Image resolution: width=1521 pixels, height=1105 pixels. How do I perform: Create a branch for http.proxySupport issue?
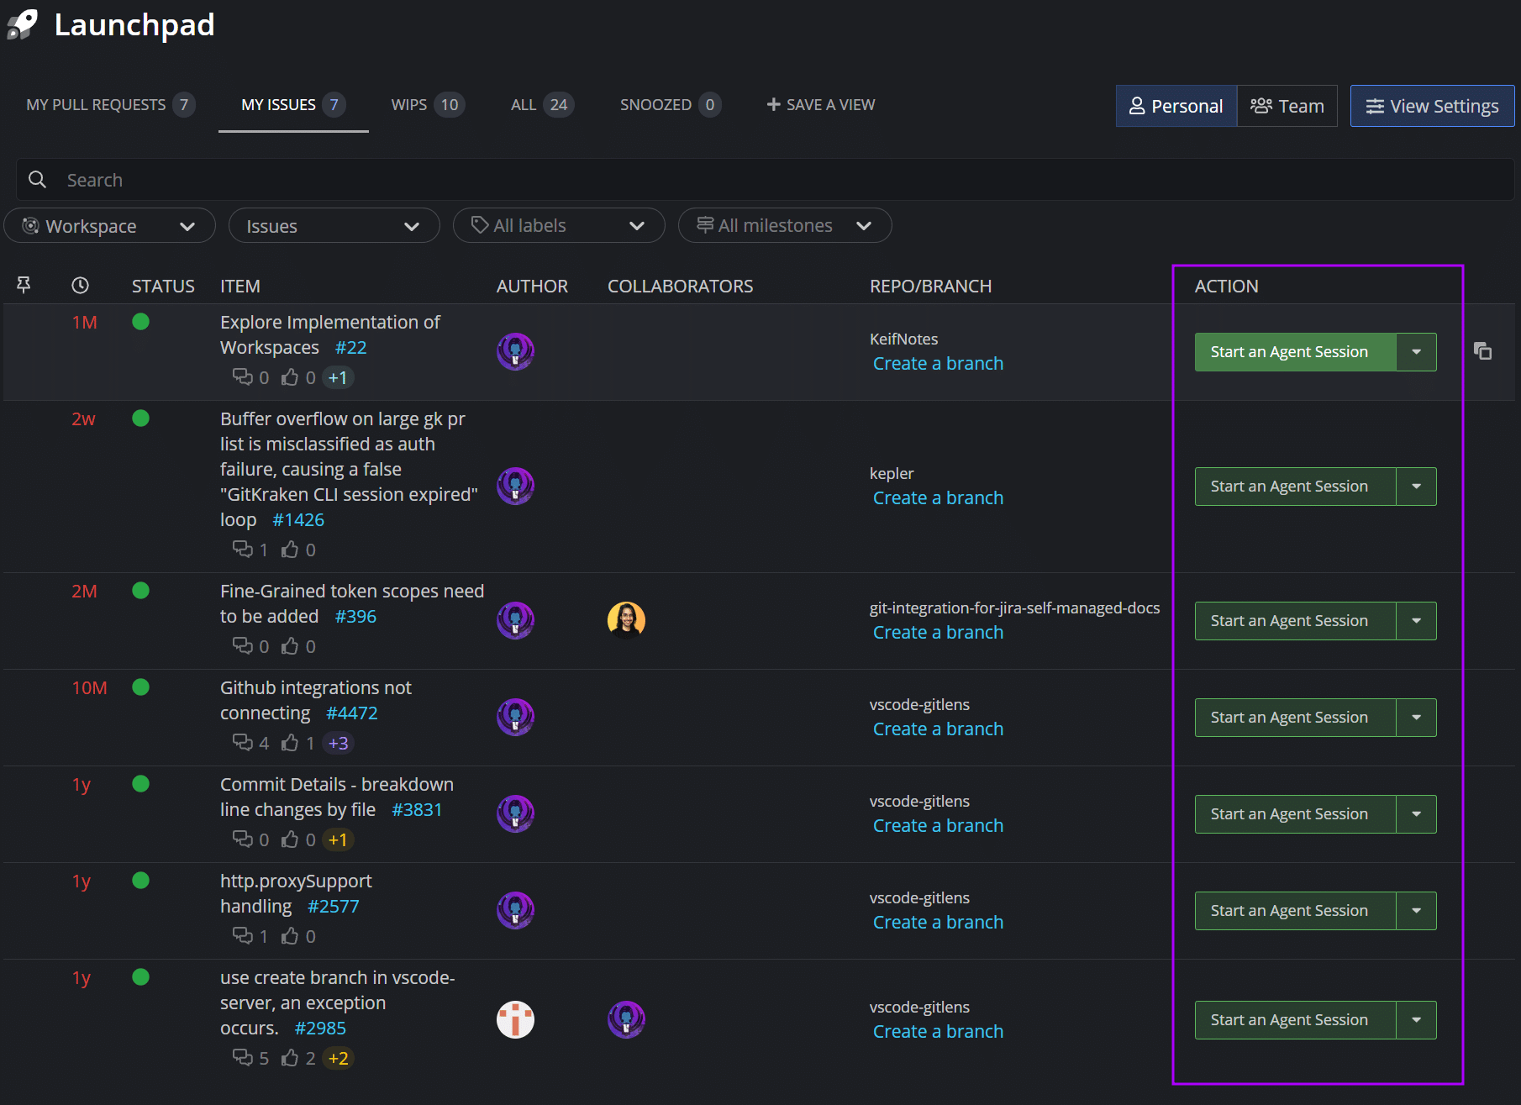point(938,923)
